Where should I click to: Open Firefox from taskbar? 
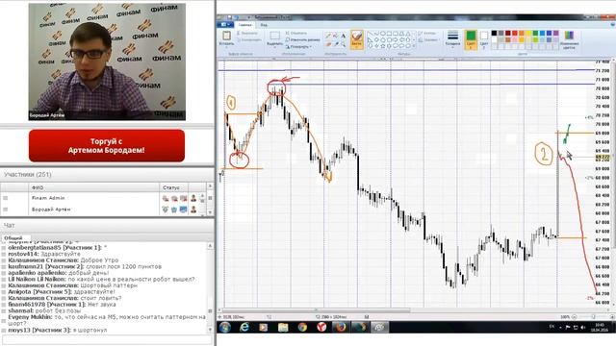340,327
